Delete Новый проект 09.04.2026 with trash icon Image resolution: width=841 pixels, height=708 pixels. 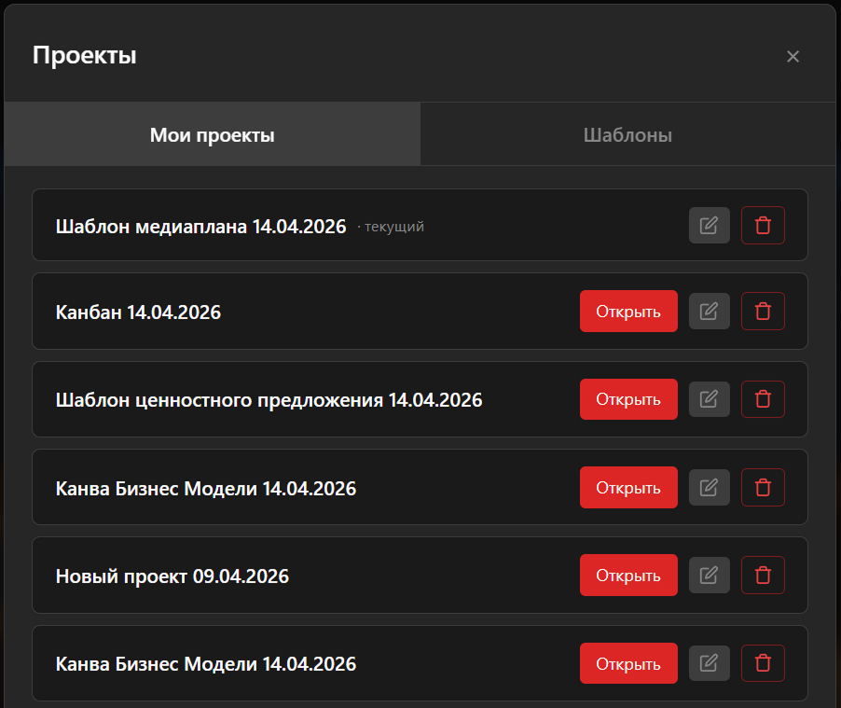point(763,576)
